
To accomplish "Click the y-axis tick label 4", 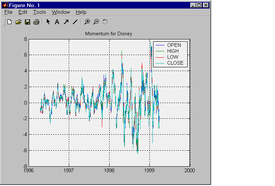I will point(26,71).
